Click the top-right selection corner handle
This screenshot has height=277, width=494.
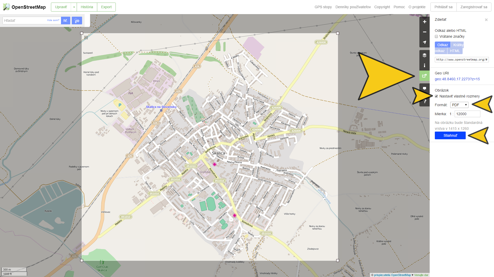(338, 33)
